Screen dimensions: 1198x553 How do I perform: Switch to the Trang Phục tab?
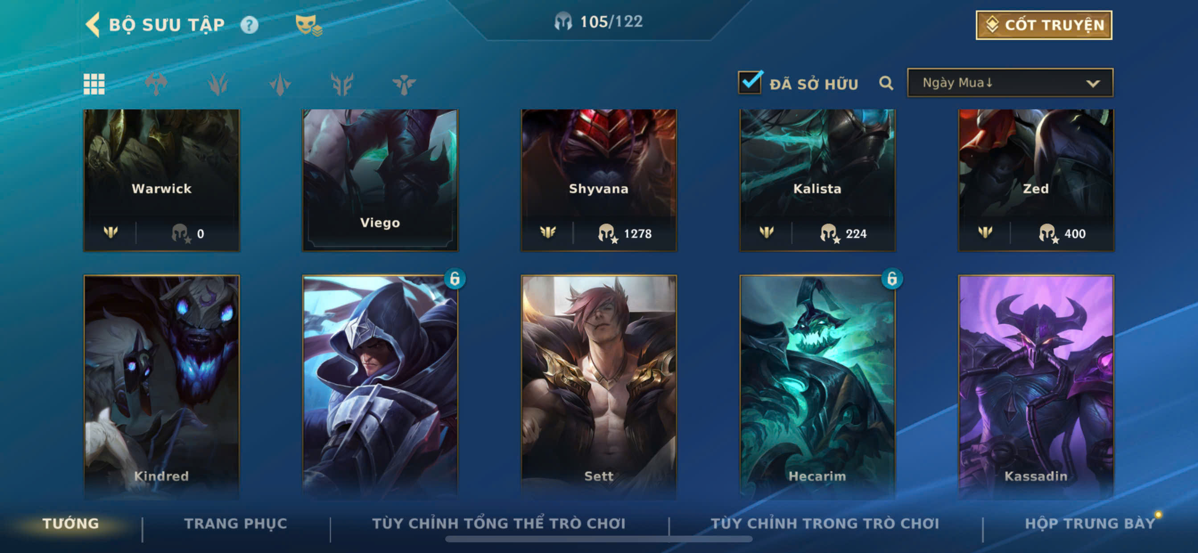[x=236, y=523]
